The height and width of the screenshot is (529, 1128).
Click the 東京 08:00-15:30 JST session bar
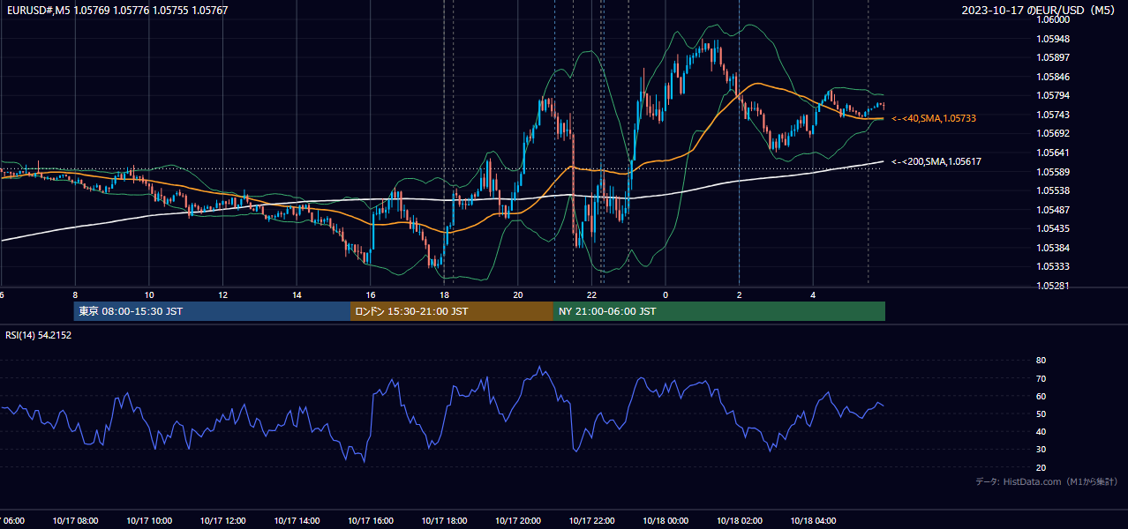tap(213, 311)
